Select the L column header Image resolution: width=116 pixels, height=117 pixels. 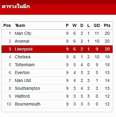(89, 25)
